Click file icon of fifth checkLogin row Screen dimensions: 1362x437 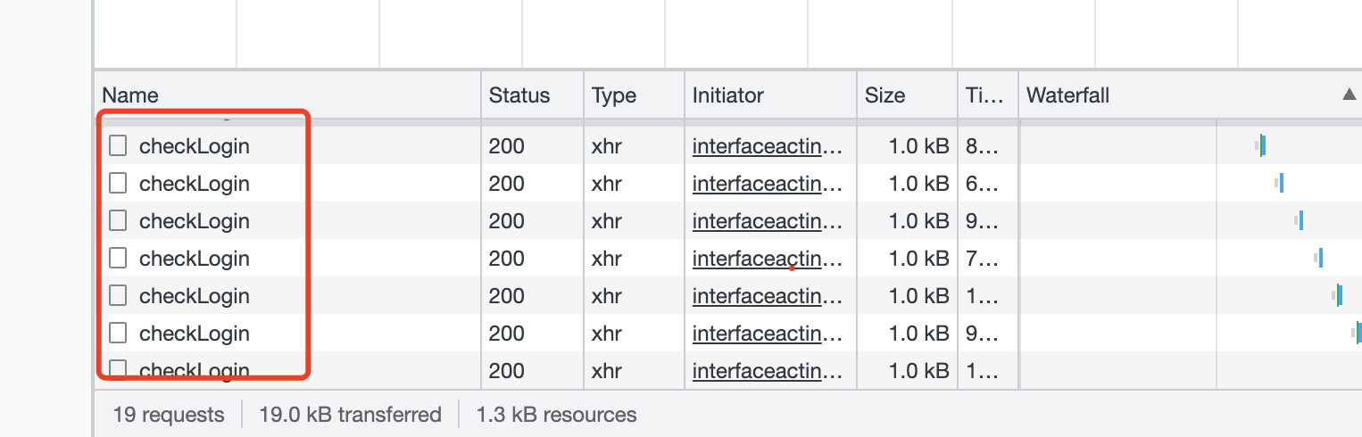pos(118,295)
